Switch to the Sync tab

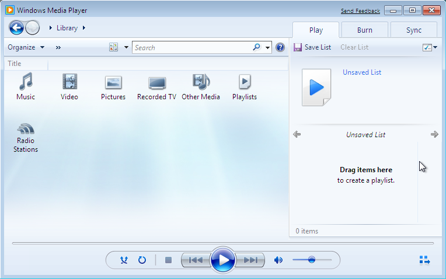414,30
